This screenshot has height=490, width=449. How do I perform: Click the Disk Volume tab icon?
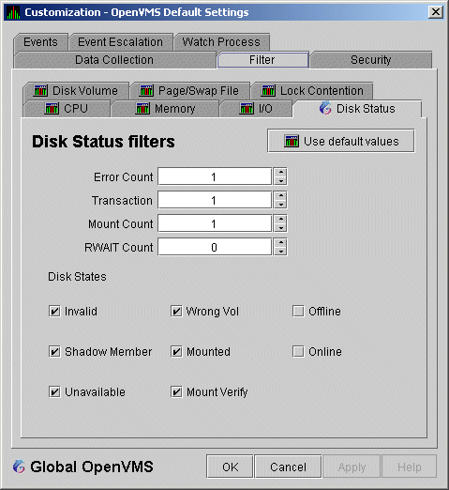tap(40, 91)
